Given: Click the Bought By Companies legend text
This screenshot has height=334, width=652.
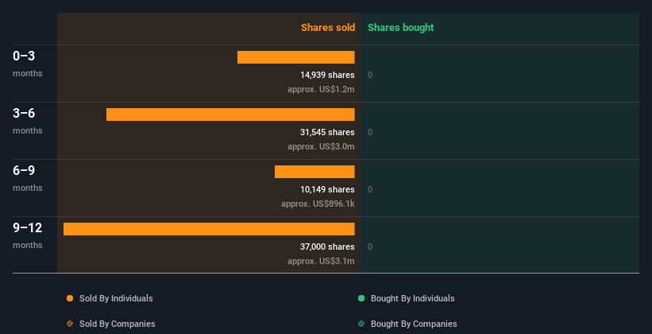Looking at the screenshot, I should tap(414, 324).
